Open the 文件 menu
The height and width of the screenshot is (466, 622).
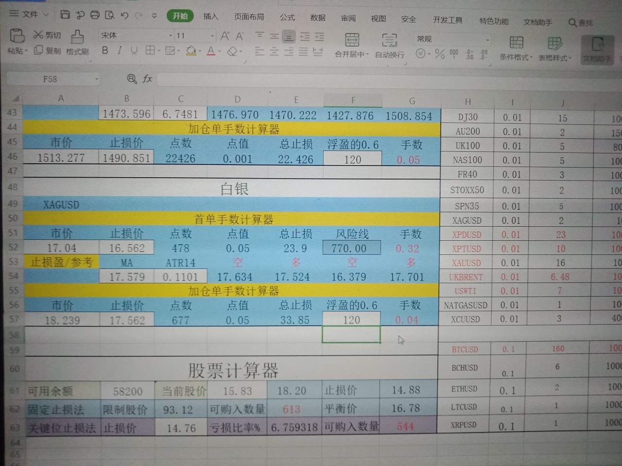(29, 14)
